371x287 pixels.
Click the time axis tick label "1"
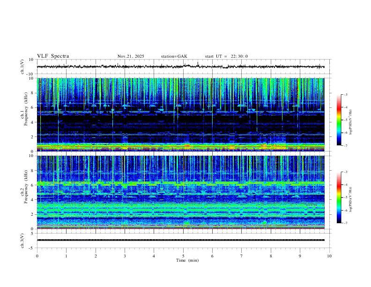pyautogui.click(x=67, y=256)
